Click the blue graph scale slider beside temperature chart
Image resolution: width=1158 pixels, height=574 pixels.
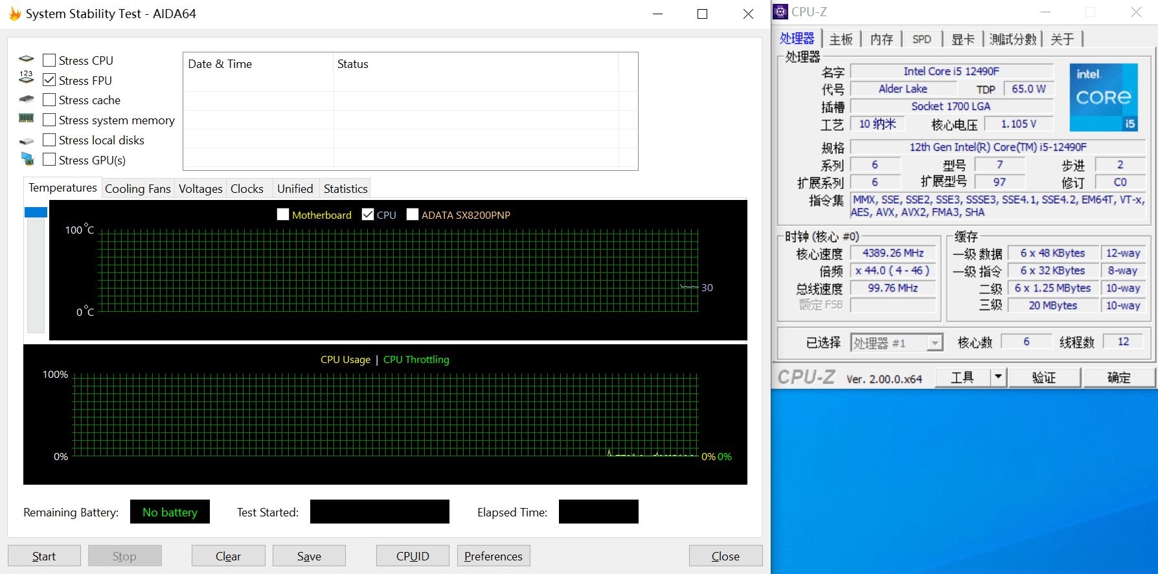36,212
